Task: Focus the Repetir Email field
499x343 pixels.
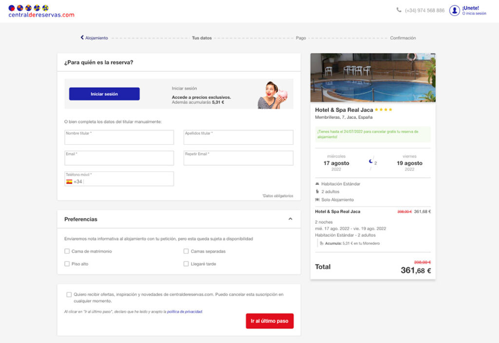Action: (238, 158)
